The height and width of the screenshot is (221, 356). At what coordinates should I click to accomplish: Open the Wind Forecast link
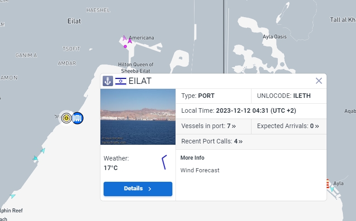coord(200,170)
